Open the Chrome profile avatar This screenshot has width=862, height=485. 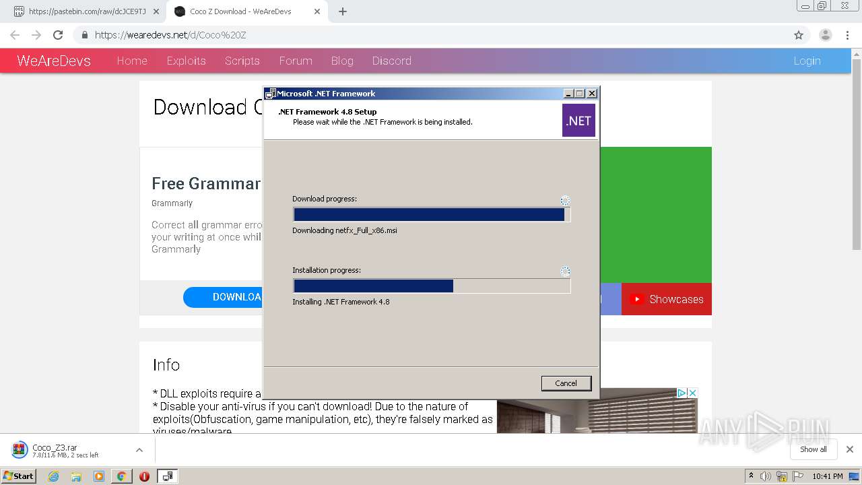coord(825,35)
